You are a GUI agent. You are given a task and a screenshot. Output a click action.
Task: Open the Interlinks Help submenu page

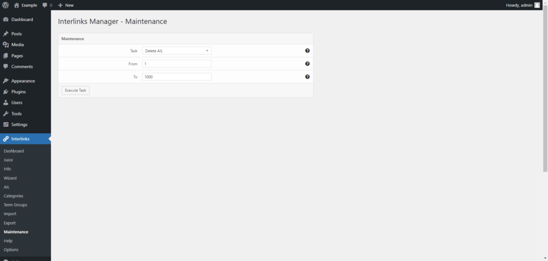tap(8, 241)
